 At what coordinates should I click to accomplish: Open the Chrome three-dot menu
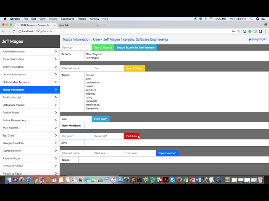266,31
